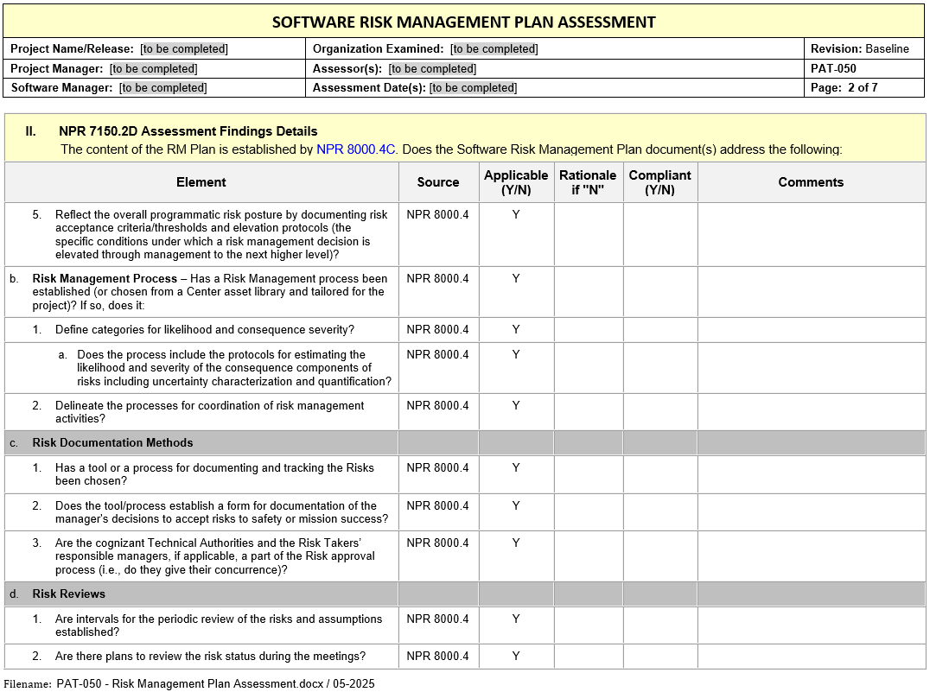Click the PAT-050 document ID cell

pos(833,68)
